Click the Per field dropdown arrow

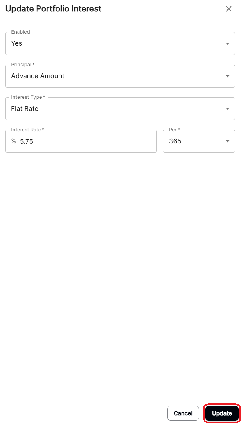click(227, 141)
